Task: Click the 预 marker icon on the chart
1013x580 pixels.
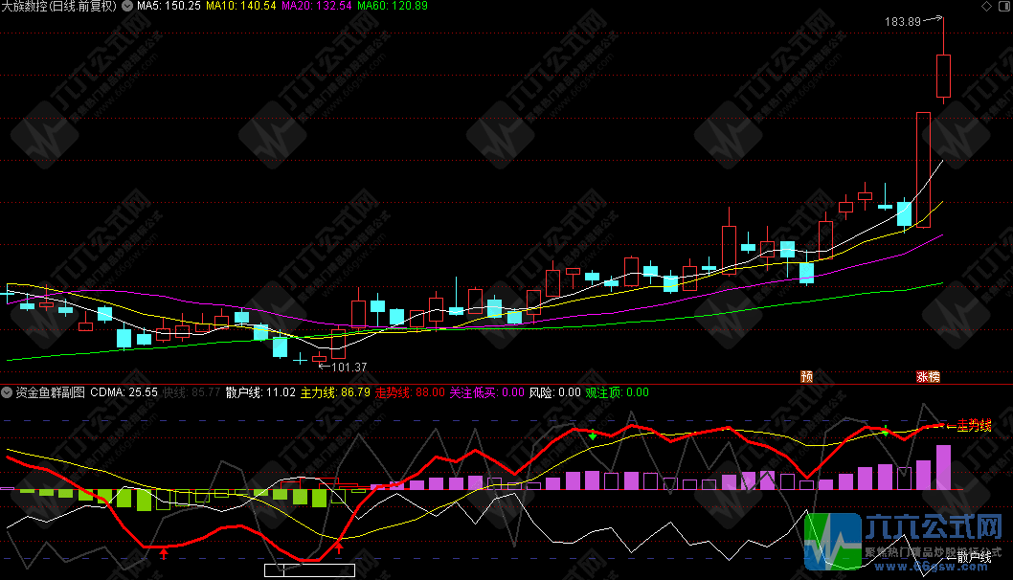Action: coord(806,377)
